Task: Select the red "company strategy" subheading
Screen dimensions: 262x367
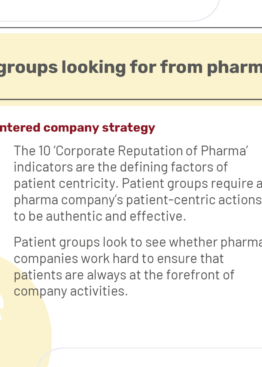Action: coord(99,128)
